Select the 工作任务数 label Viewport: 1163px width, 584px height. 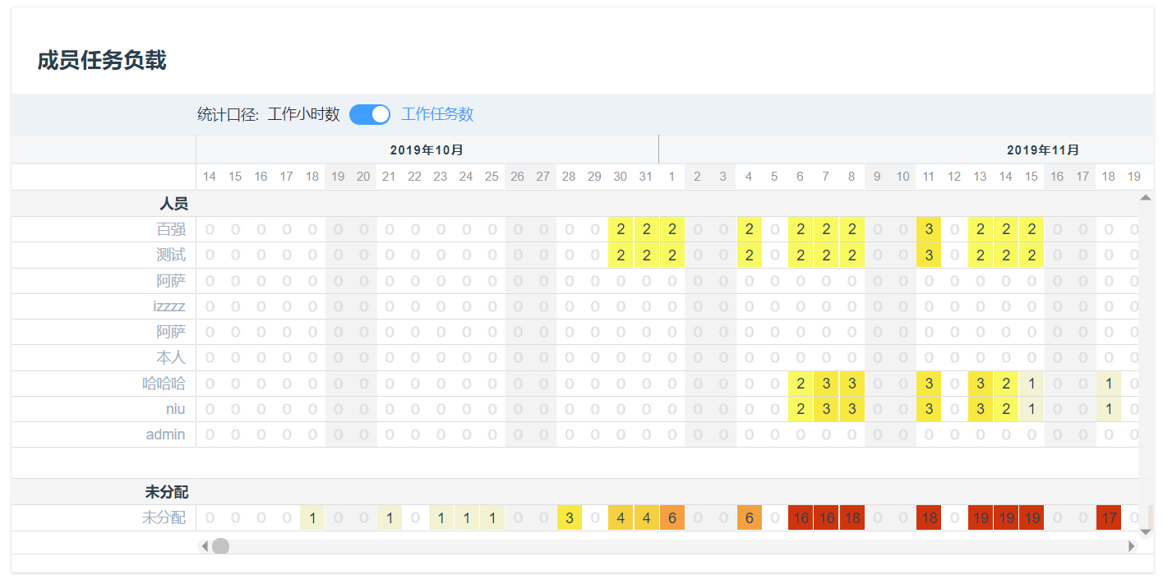point(436,115)
